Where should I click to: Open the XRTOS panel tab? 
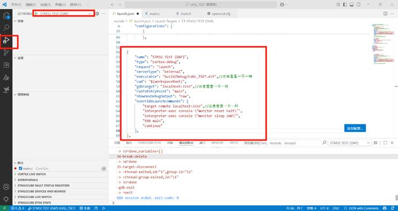click(x=234, y=143)
